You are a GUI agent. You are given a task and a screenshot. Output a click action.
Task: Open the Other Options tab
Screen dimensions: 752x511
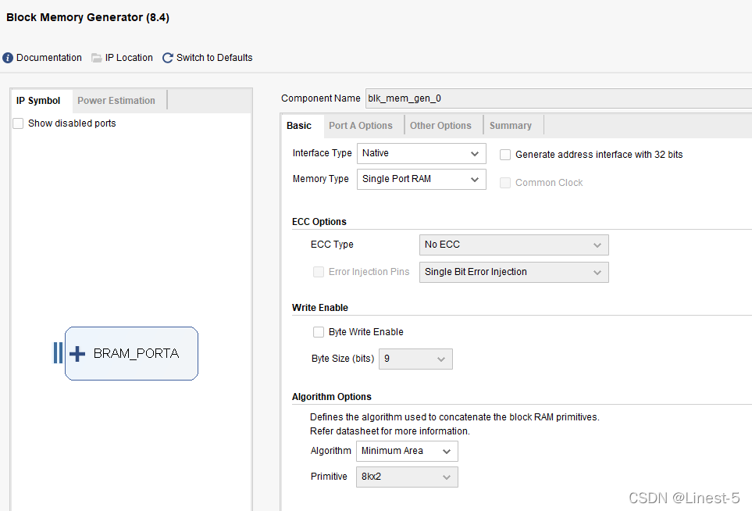point(440,126)
